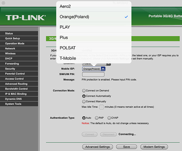Open IP & MAC Binding in sidebar
The width and height of the screenshot is (182, 151).
pos(19,94)
